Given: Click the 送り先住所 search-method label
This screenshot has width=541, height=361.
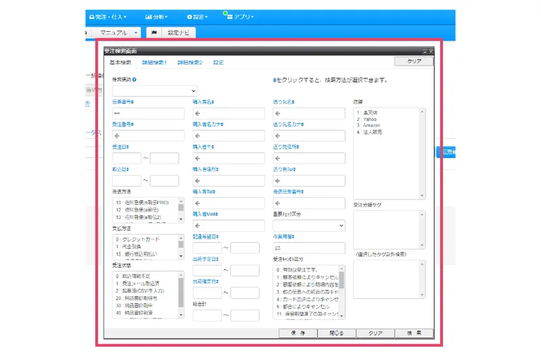Looking at the screenshot, I should [x=286, y=147].
